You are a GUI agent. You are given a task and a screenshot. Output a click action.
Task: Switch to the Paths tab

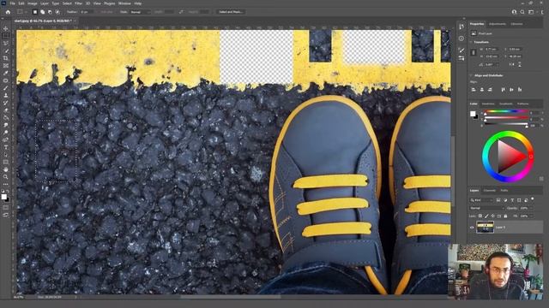pyautogui.click(x=504, y=190)
